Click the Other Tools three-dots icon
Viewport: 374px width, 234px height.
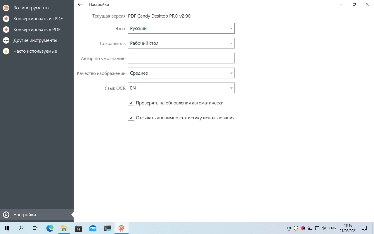coord(6,40)
